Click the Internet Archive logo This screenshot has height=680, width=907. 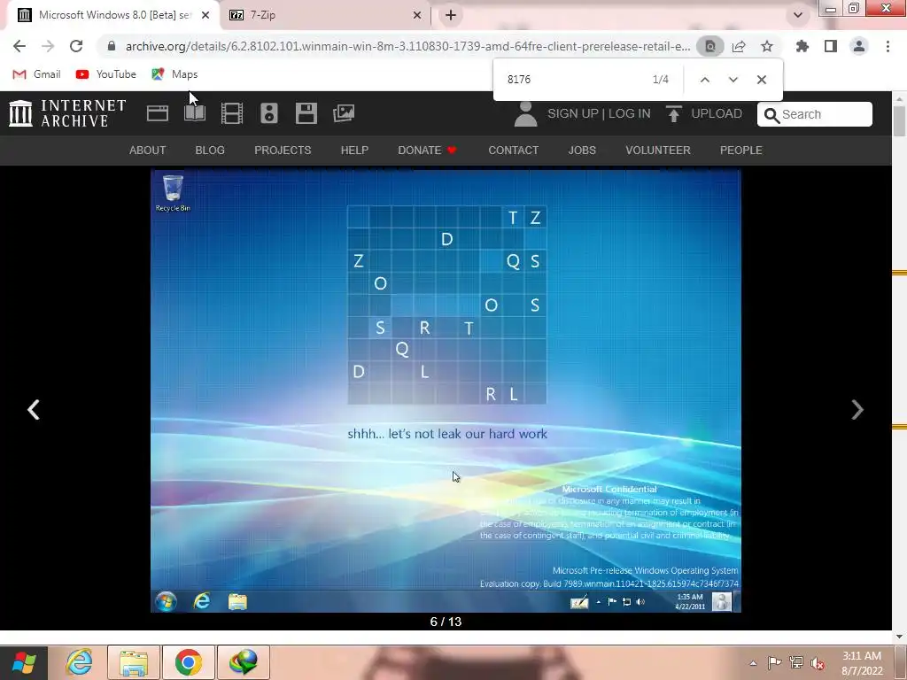pyautogui.click(x=67, y=112)
